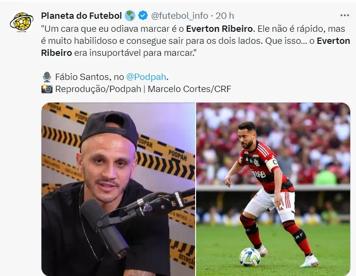This screenshot has width=356, height=276.
Task: Open the three-dot more options menu
Action: coord(344,15)
